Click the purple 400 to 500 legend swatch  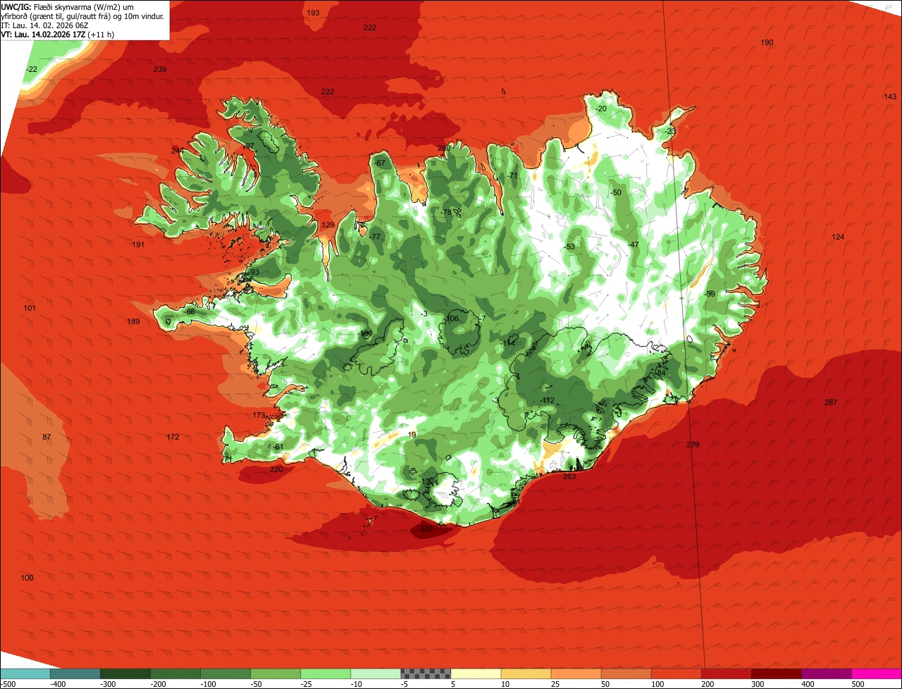tap(825, 674)
